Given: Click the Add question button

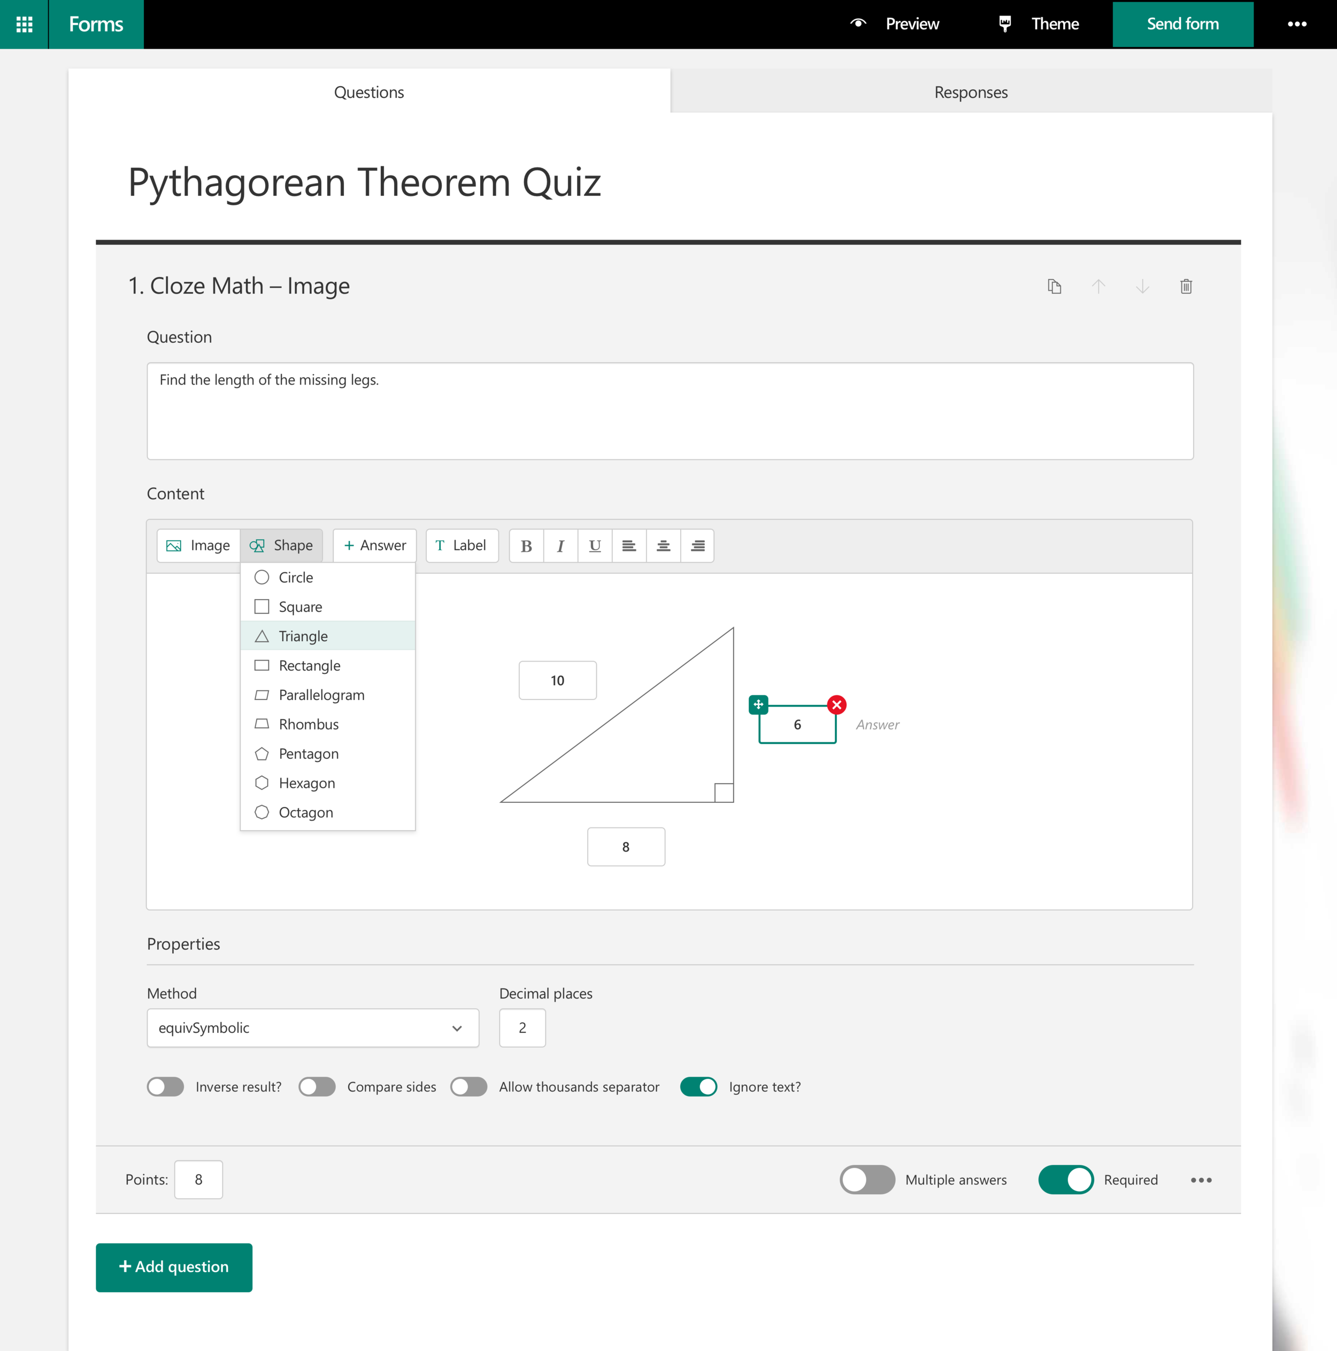Looking at the screenshot, I should pos(173,1267).
